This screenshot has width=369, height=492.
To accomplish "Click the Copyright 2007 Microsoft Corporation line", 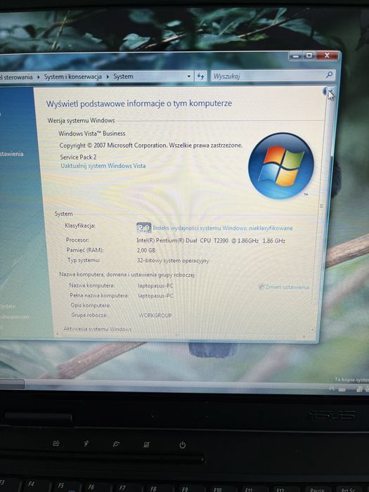I will point(151,145).
